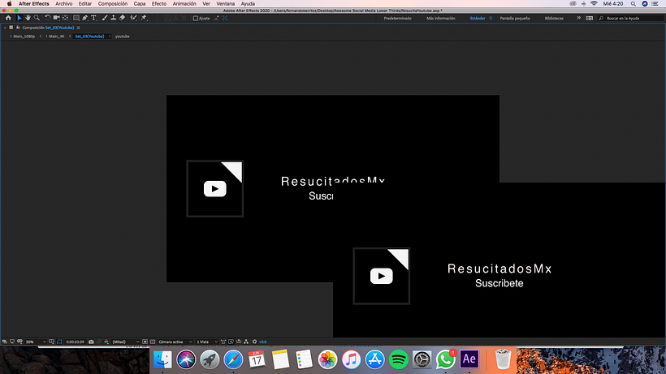Select the Selection arrow tool
The width and height of the screenshot is (666, 374).
[19, 18]
